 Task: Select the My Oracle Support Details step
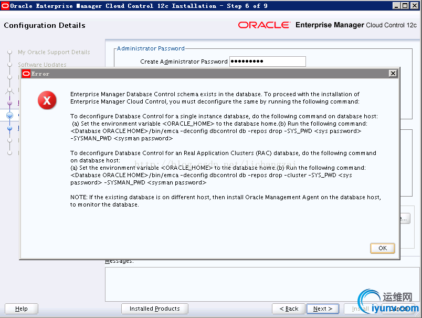click(54, 52)
